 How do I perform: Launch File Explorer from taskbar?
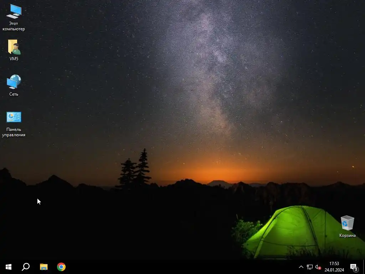(43, 267)
